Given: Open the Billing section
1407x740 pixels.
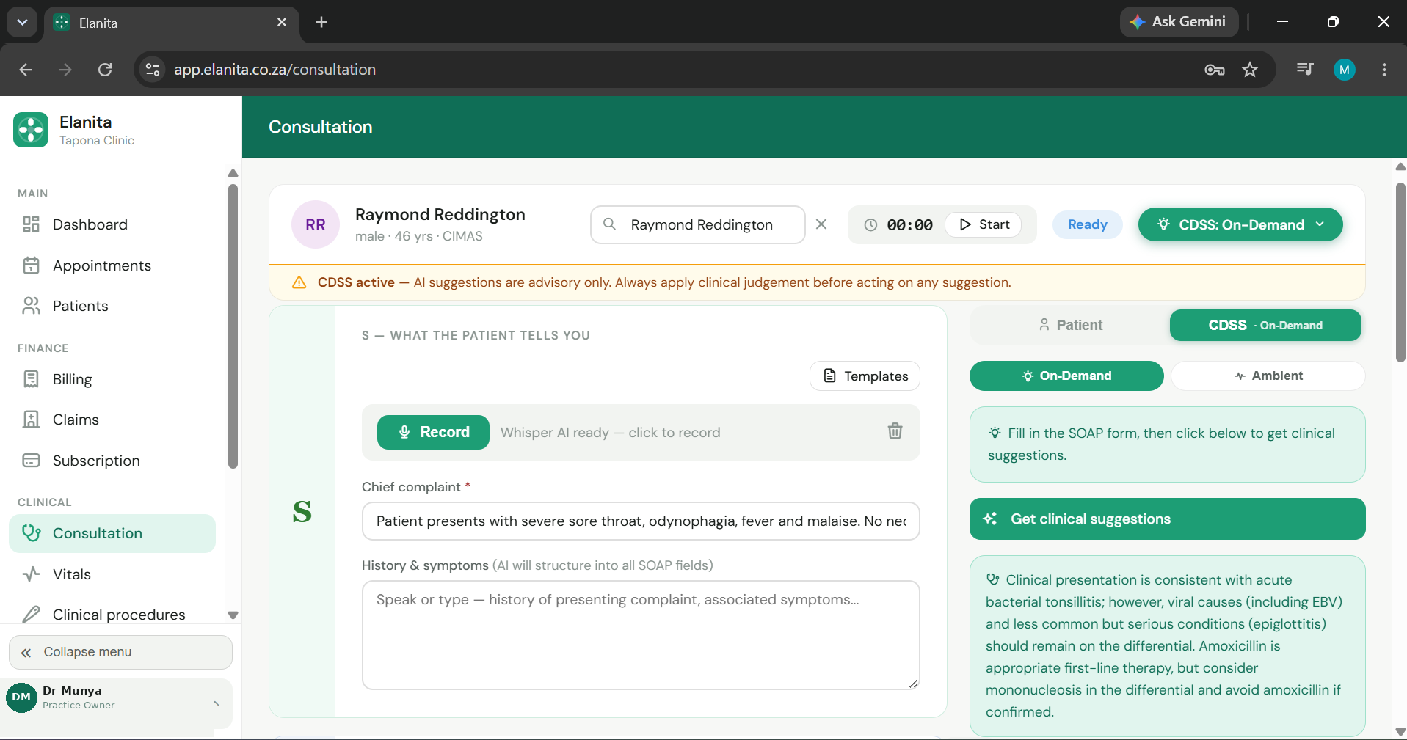Looking at the screenshot, I should pos(112,379).
